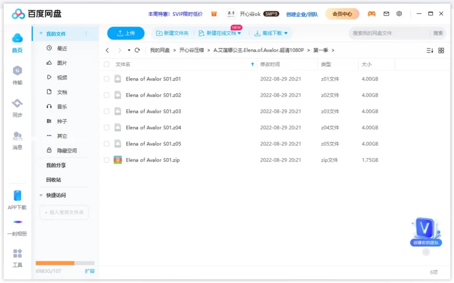
Task: Collapse the 我的文件 tree section
Action: pyautogui.click(x=41, y=33)
